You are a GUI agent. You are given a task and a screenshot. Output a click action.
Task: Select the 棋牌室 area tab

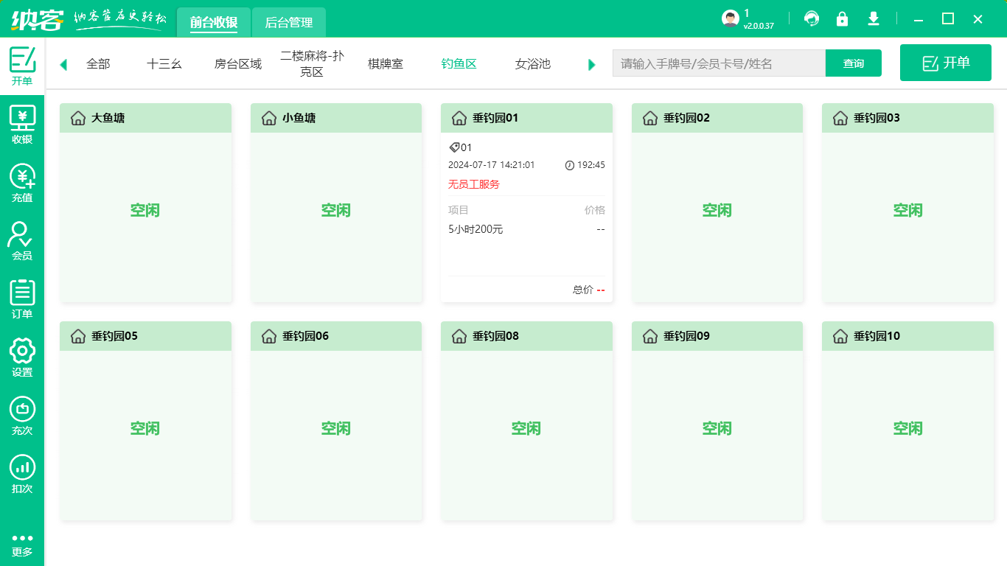point(386,64)
